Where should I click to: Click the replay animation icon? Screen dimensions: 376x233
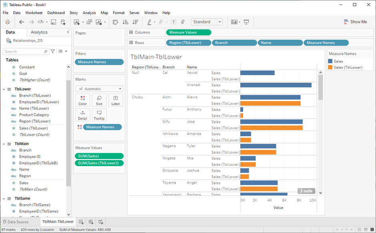tap(40, 22)
